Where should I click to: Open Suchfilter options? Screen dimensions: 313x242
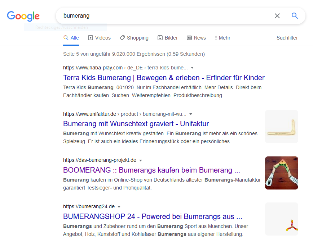click(x=287, y=38)
